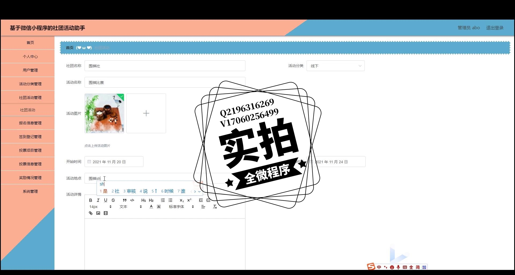Choose IME candidate 6 时候
The image size is (515, 275).
click(167, 191)
